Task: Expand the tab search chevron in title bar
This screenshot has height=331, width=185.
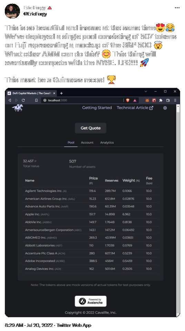Action: click(146, 91)
